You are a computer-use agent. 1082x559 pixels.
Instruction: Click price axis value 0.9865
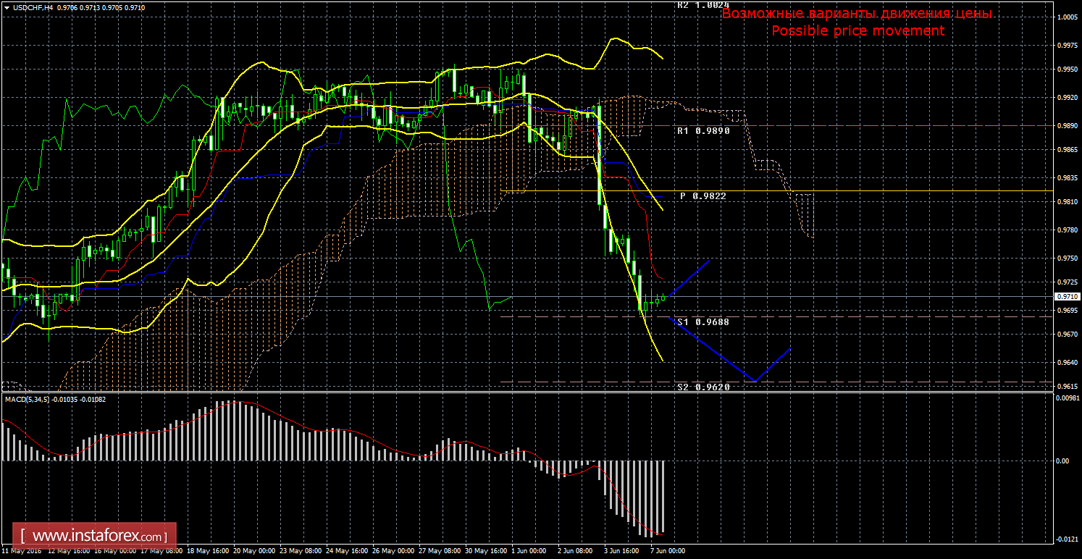1066,149
